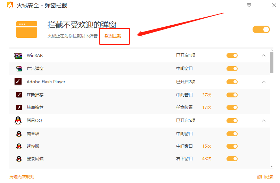Select the FF新推荐 row label
Screen dimensions: 280x183
35,95
